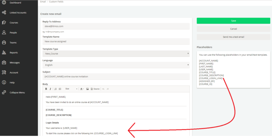Click Send me a test email

(x=233, y=37)
